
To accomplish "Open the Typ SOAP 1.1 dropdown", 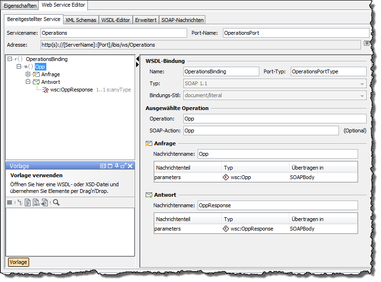I will click(362, 84).
